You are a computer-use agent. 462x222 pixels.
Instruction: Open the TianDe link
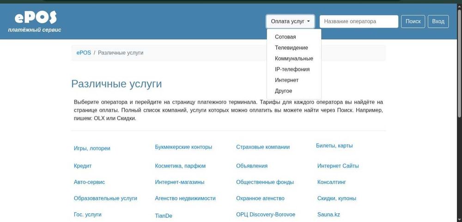pyautogui.click(x=164, y=216)
